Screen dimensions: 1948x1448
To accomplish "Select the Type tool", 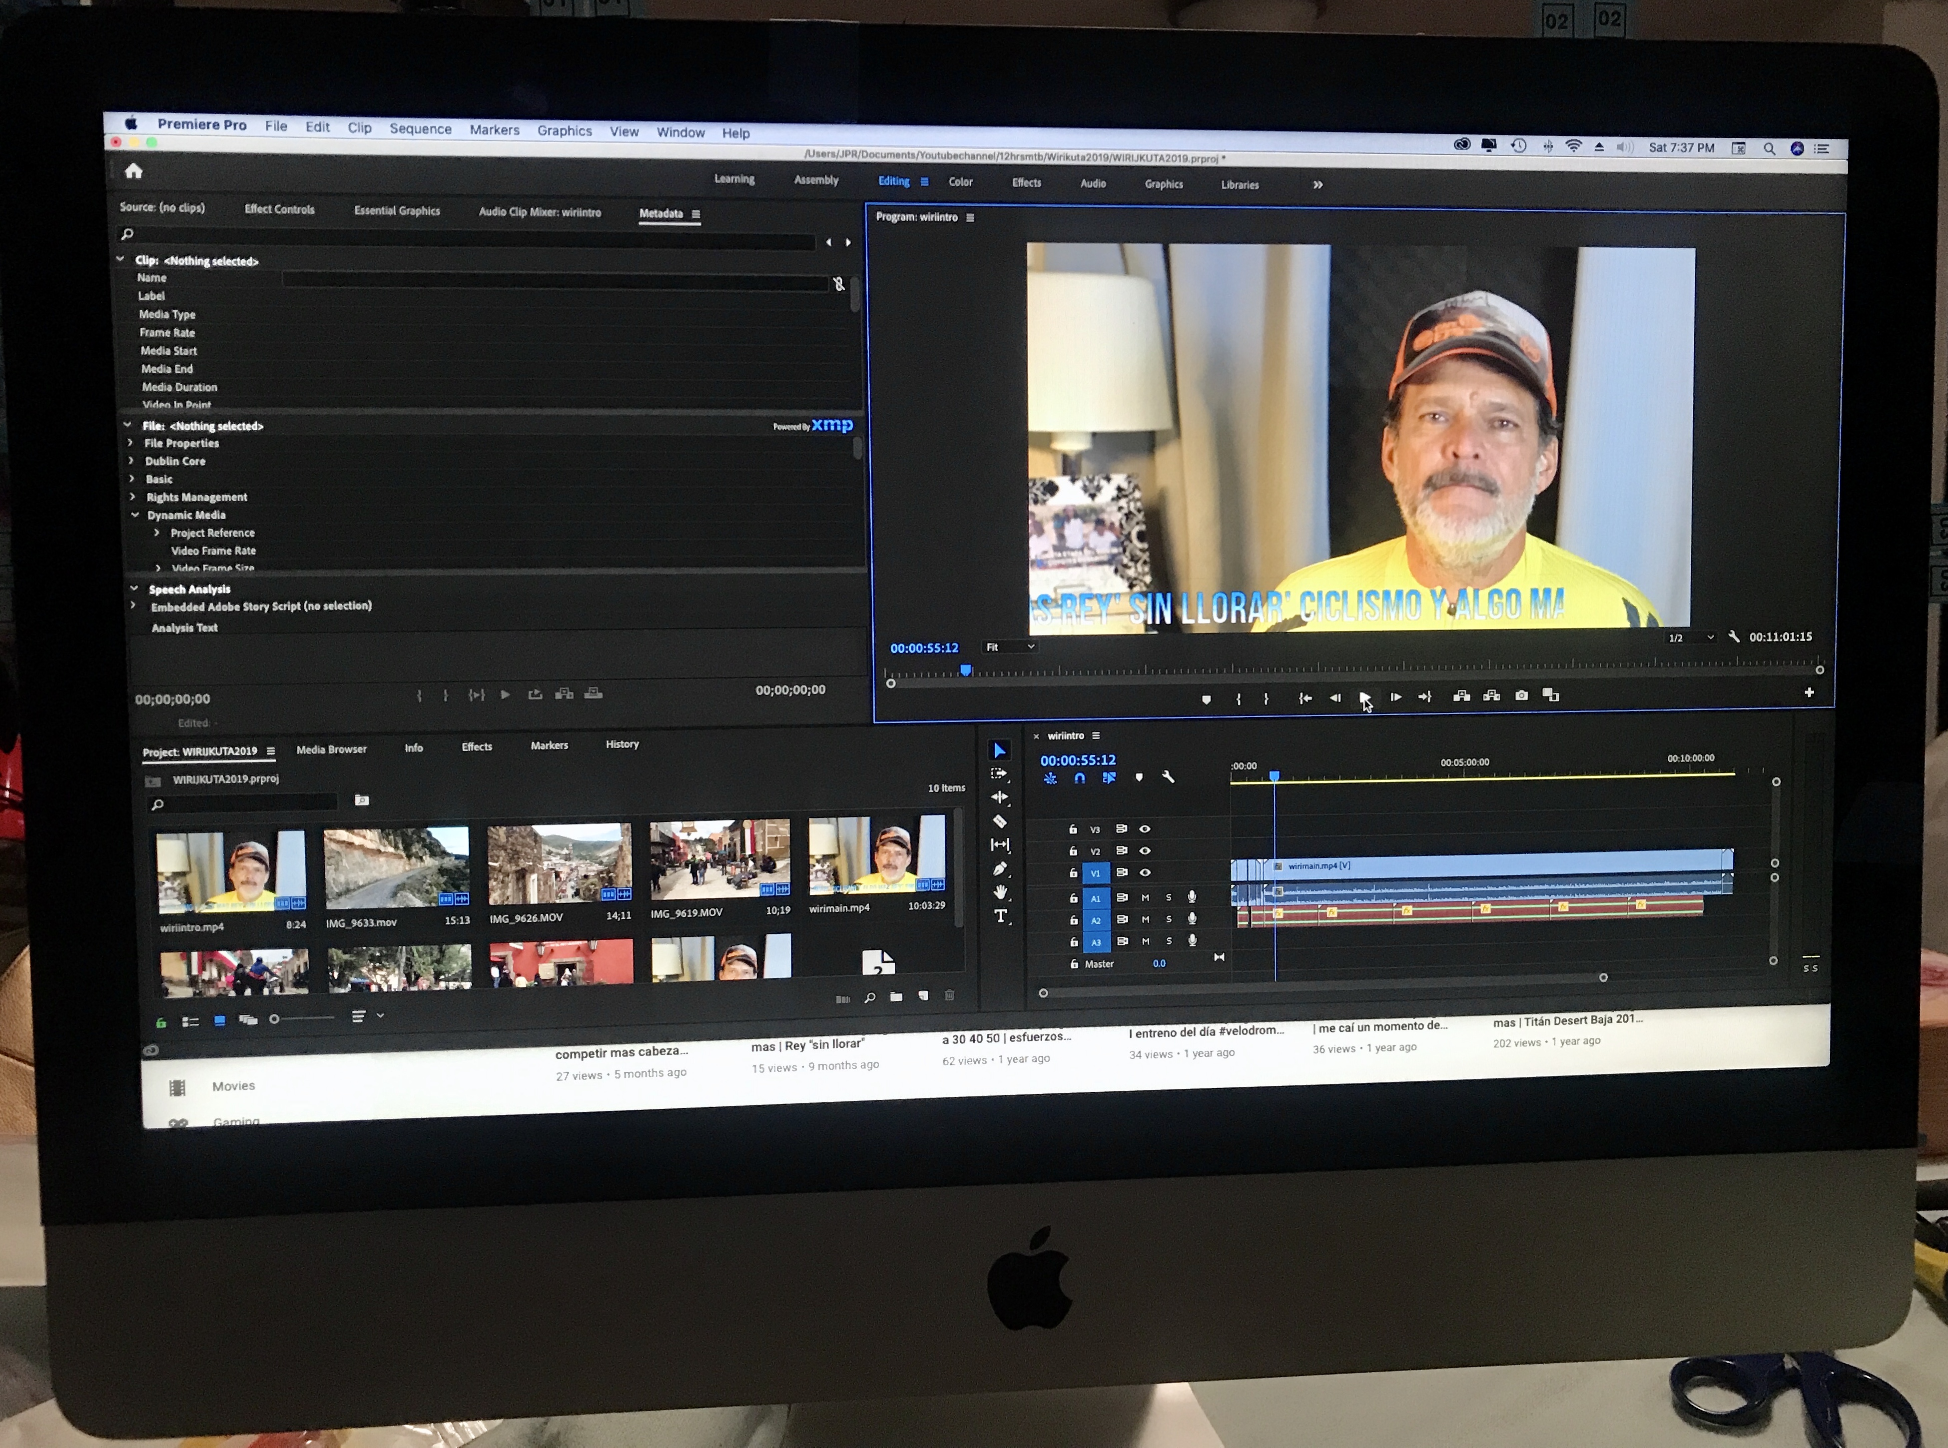I will tap(1001, 916).
